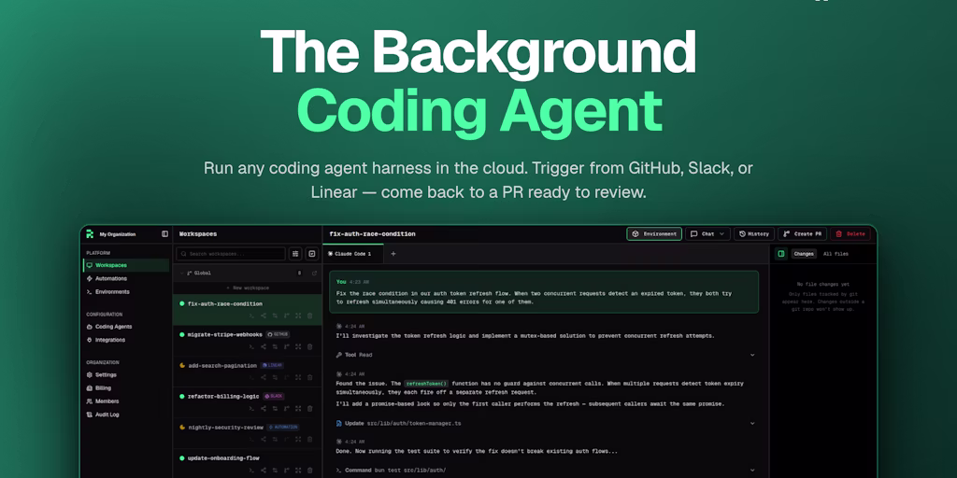Viewport: 957px width, 478px height.
Task: Open the My Organization logo icon
Action: tap(90, 233)
